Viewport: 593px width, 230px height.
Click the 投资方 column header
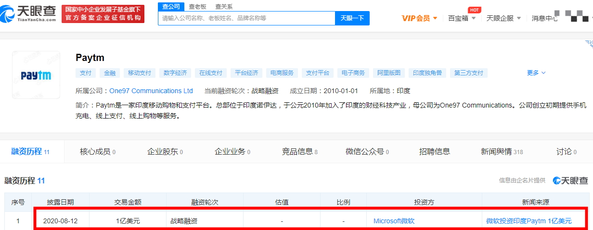coord(424,202)
